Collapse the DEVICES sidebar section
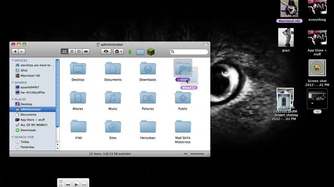 [13, 60]
